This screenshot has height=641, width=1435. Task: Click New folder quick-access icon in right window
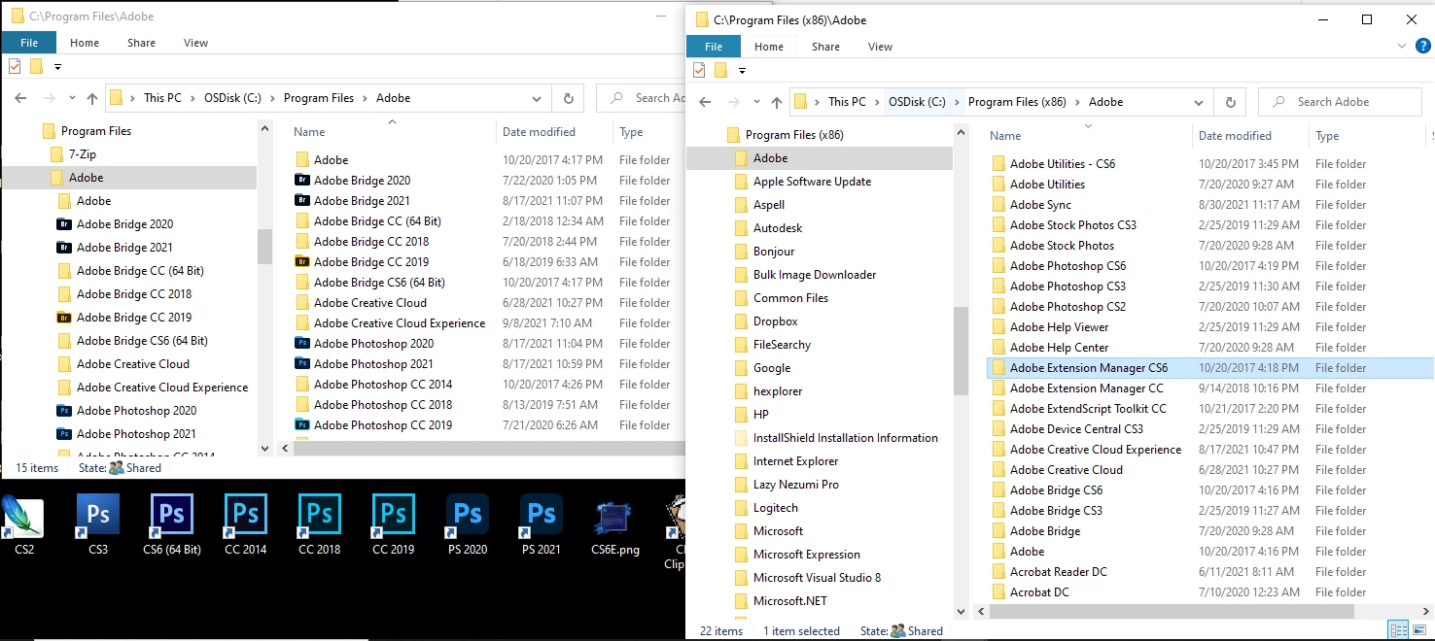720,70
